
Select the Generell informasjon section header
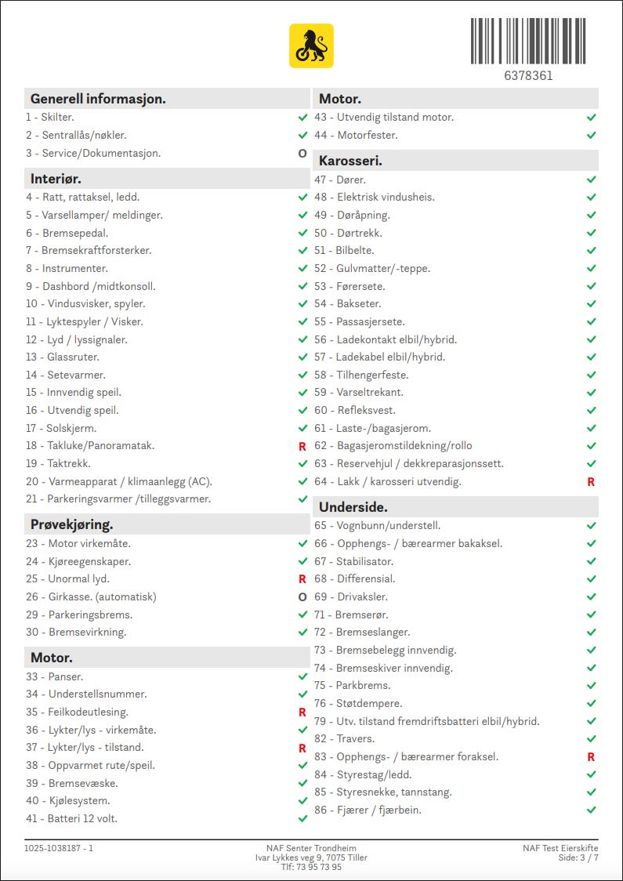pyautogui.click(x=167, y=99)
